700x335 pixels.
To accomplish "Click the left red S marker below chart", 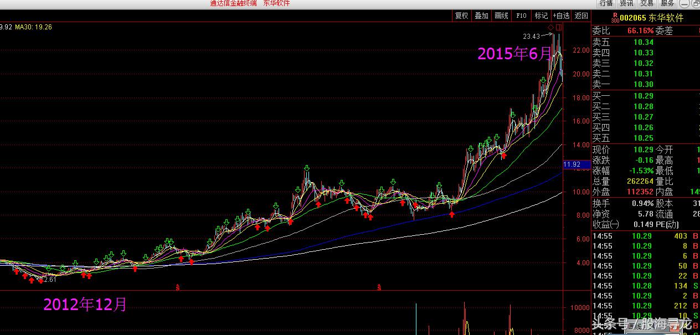I will (177, 287).
